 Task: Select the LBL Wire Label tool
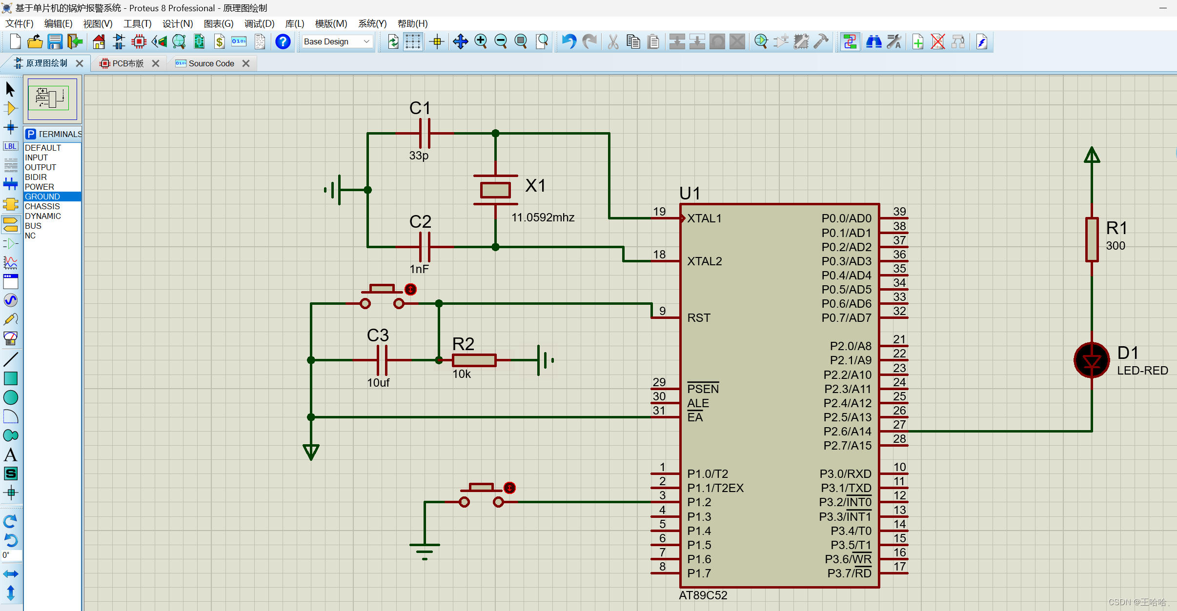[10, 146]
